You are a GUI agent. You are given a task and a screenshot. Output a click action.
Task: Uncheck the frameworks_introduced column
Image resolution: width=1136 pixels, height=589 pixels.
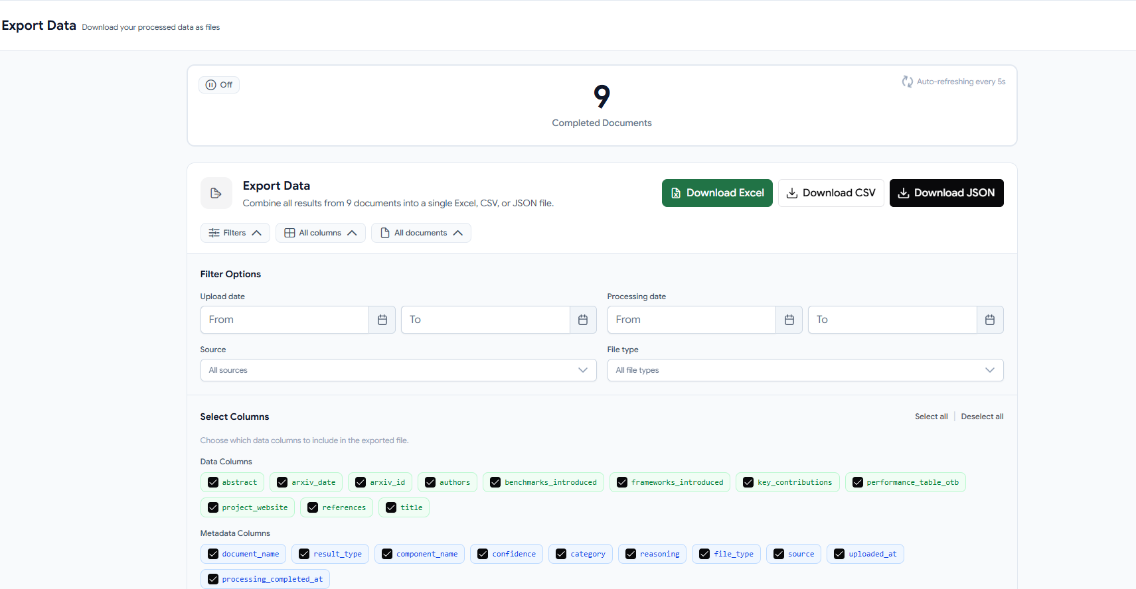(622, 482)
